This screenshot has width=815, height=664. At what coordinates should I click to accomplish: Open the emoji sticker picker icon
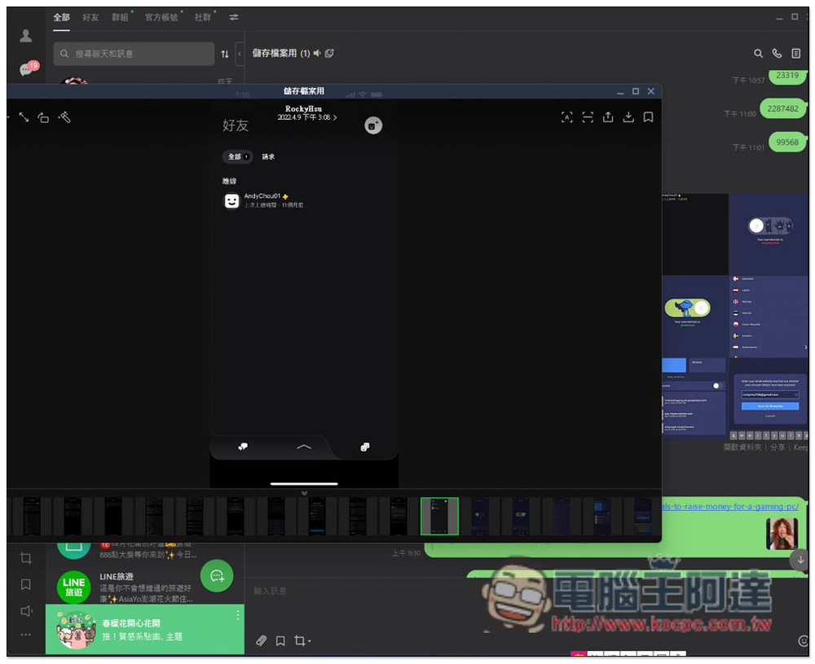point(803,641)
